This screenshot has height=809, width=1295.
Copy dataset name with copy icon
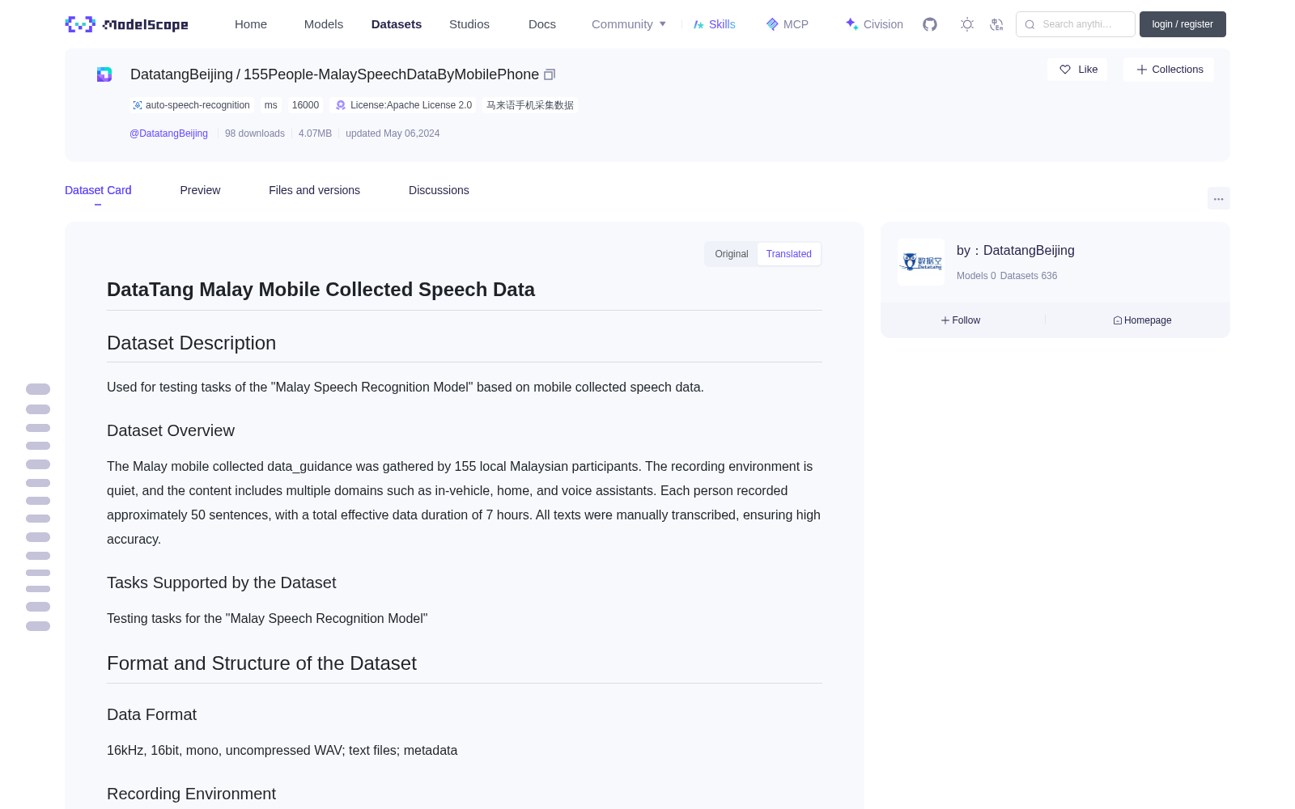coord(550,74)
